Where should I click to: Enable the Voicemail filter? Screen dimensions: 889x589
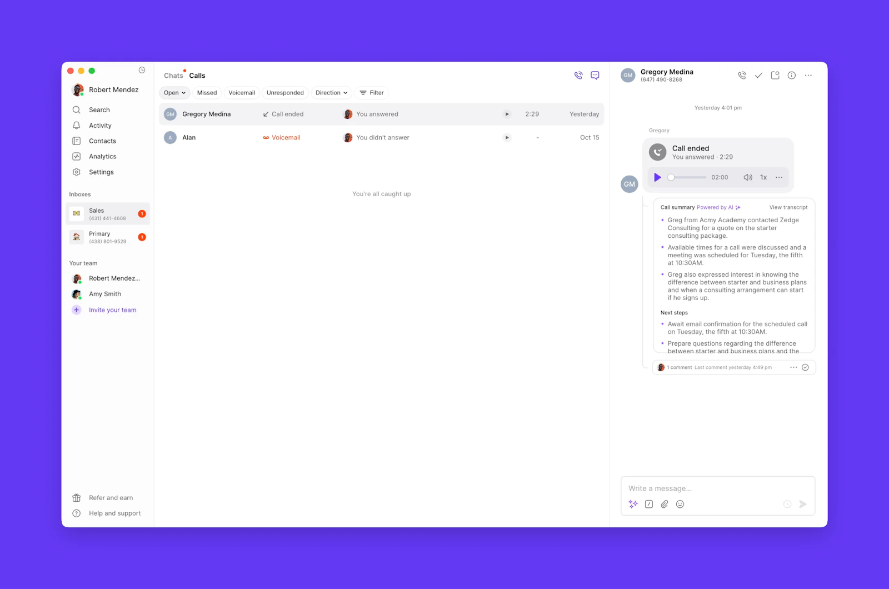tap(241, 93)
